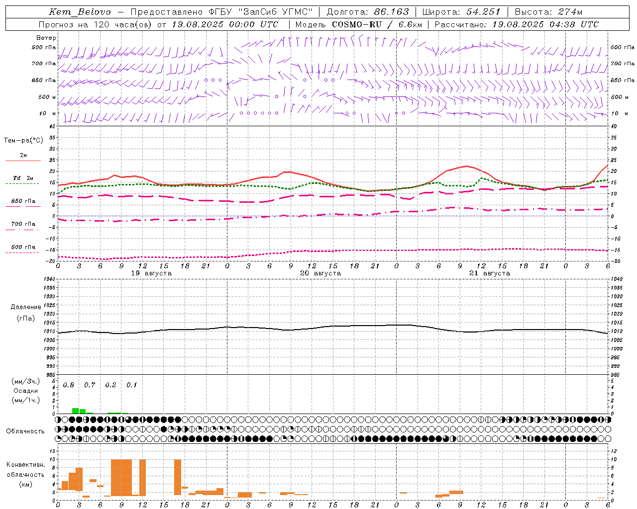Click the tallest green precipitation bar
This screenshot has width=637, height=509.
pos(76,411)
